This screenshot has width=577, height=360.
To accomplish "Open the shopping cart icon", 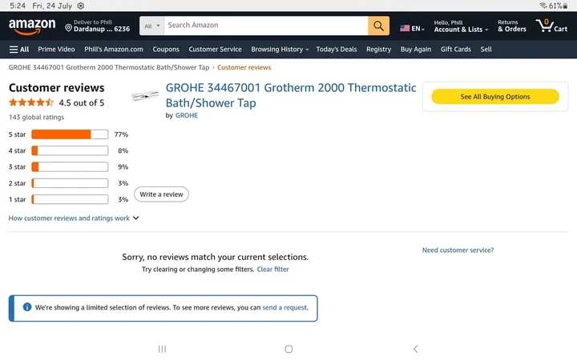I will point(551,26).
